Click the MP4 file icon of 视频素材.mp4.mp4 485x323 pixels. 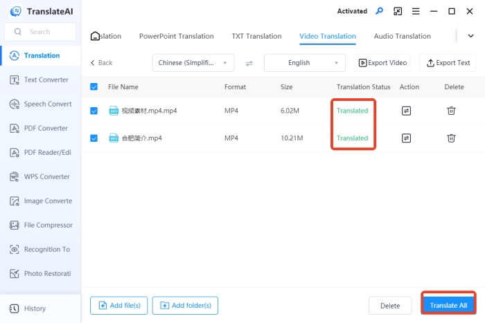pyautogui.click(x=114, y=111)
